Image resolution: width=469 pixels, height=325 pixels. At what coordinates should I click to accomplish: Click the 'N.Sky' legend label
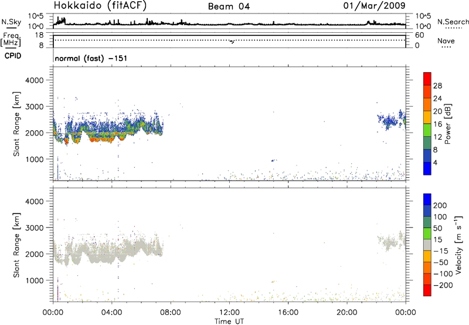tap(11, 22)
